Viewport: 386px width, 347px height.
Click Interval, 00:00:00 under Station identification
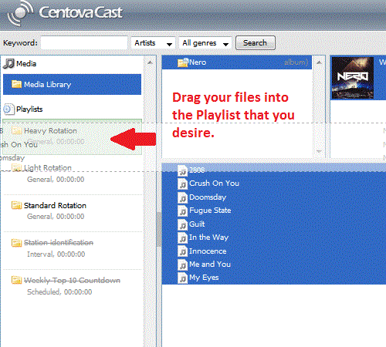click(56, 254)
